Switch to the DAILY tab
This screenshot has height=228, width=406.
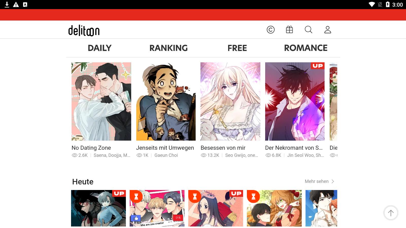point(99,48)
